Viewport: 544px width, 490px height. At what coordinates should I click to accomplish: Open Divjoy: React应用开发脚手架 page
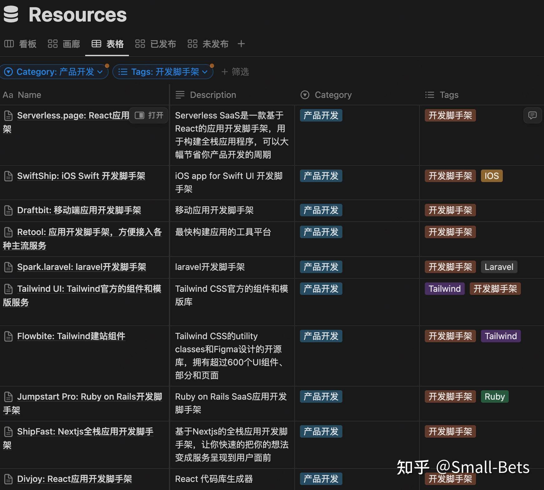tap(75, 479)
